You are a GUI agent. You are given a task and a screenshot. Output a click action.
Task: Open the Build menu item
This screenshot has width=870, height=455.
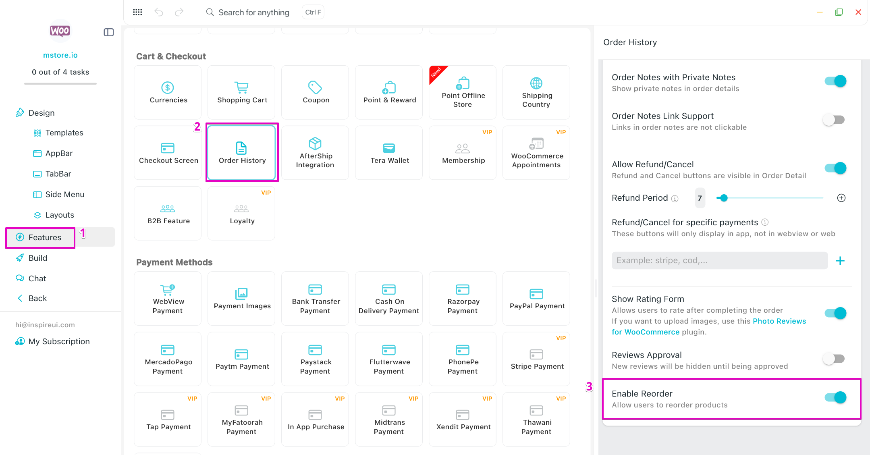pos(37,258)
